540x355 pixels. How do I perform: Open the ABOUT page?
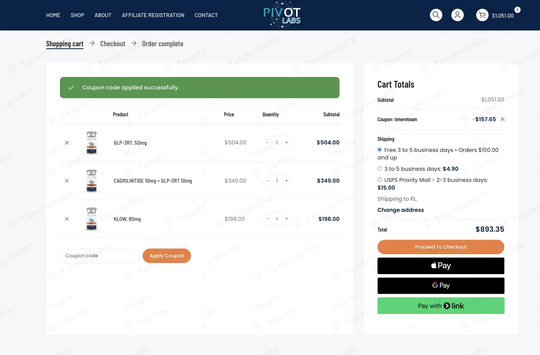point(103,15)
